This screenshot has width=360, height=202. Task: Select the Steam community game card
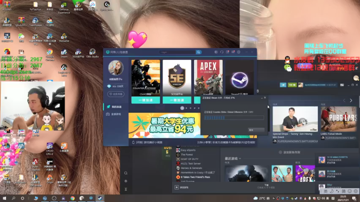pos(239,78)
